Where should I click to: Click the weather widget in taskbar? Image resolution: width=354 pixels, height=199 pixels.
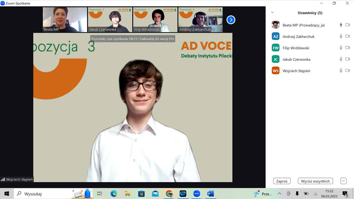[x=263, y=193]
